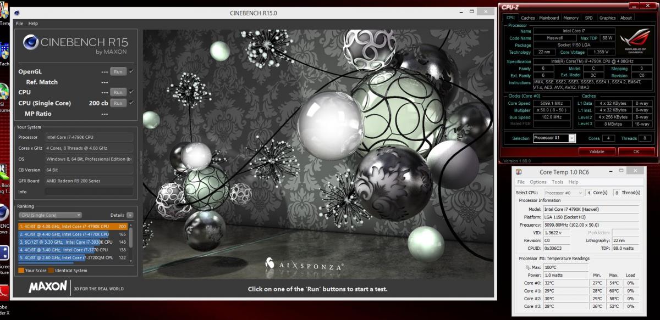Screen dimensions: 660x320
Task: Switch to About tab in CPU-Z
Action: click(x=626, y=18)
